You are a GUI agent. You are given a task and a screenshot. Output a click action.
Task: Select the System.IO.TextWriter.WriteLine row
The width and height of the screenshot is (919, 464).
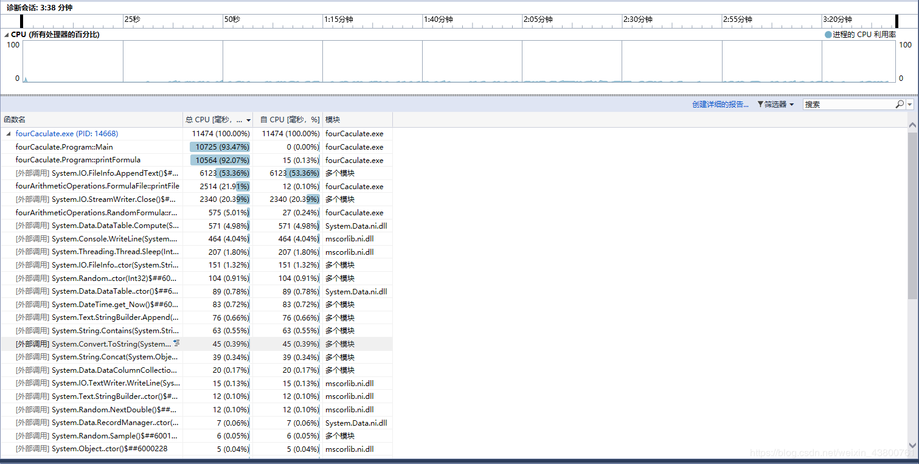[196, 383]
